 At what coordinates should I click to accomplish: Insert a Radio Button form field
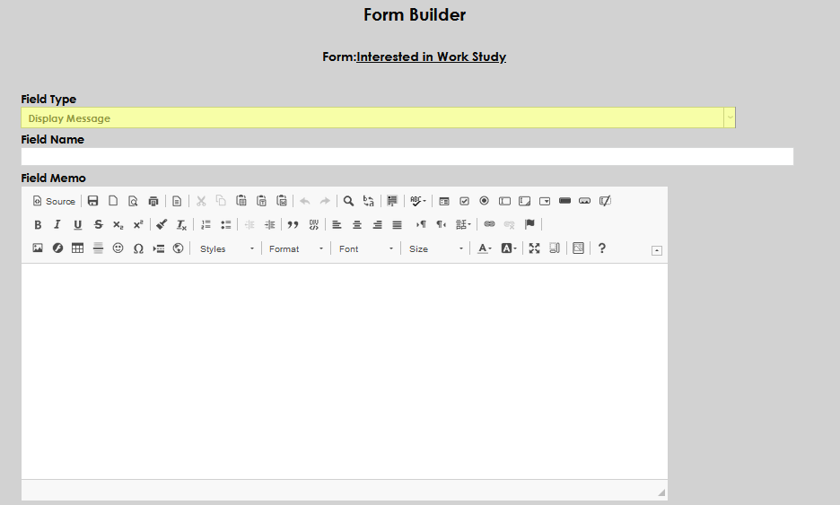coord(485,201)
